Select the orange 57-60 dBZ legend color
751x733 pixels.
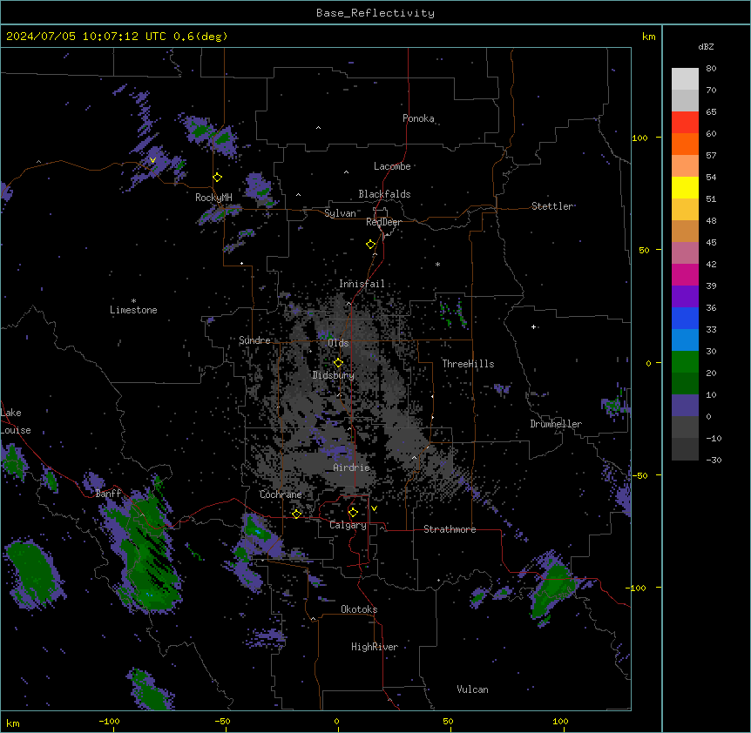tap(685, 144)
